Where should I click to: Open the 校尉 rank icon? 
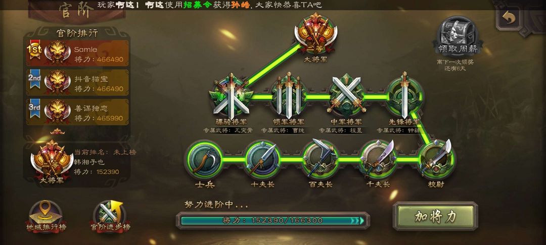[436, 160]
